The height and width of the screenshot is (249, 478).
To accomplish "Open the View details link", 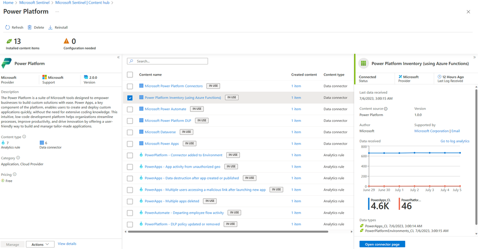I will 67,244.
